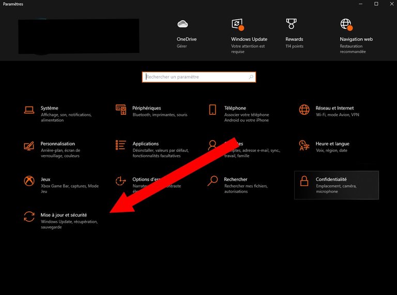Click the magnifier in the search box
397x295 pixels.
pos(251,77)
